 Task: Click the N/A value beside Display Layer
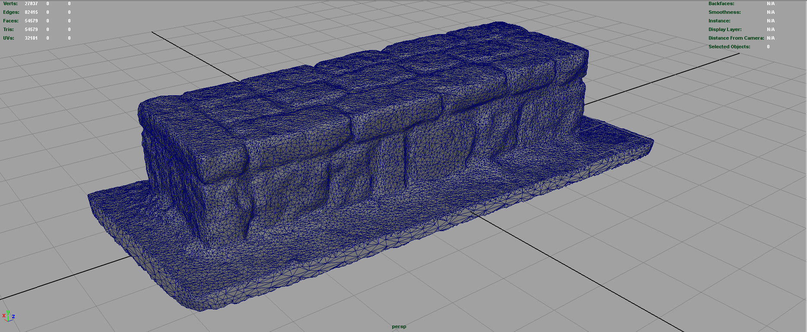click(x=771, y=29)
